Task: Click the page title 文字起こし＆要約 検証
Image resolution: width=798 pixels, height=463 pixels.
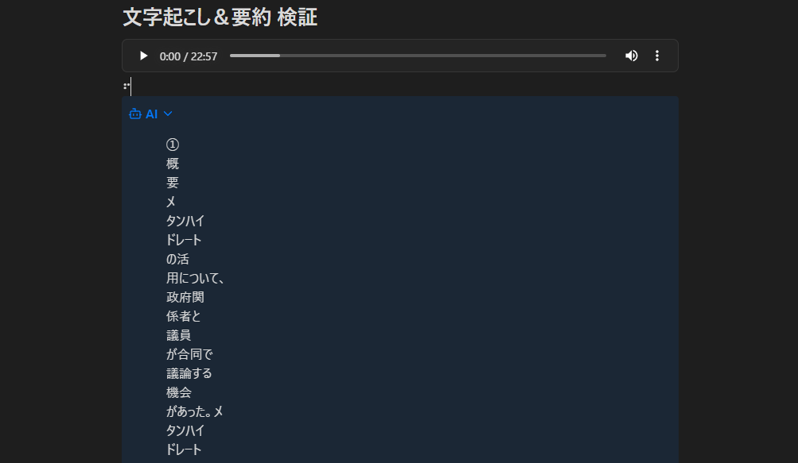Action: pyautogui.click(x=220, y=17)
